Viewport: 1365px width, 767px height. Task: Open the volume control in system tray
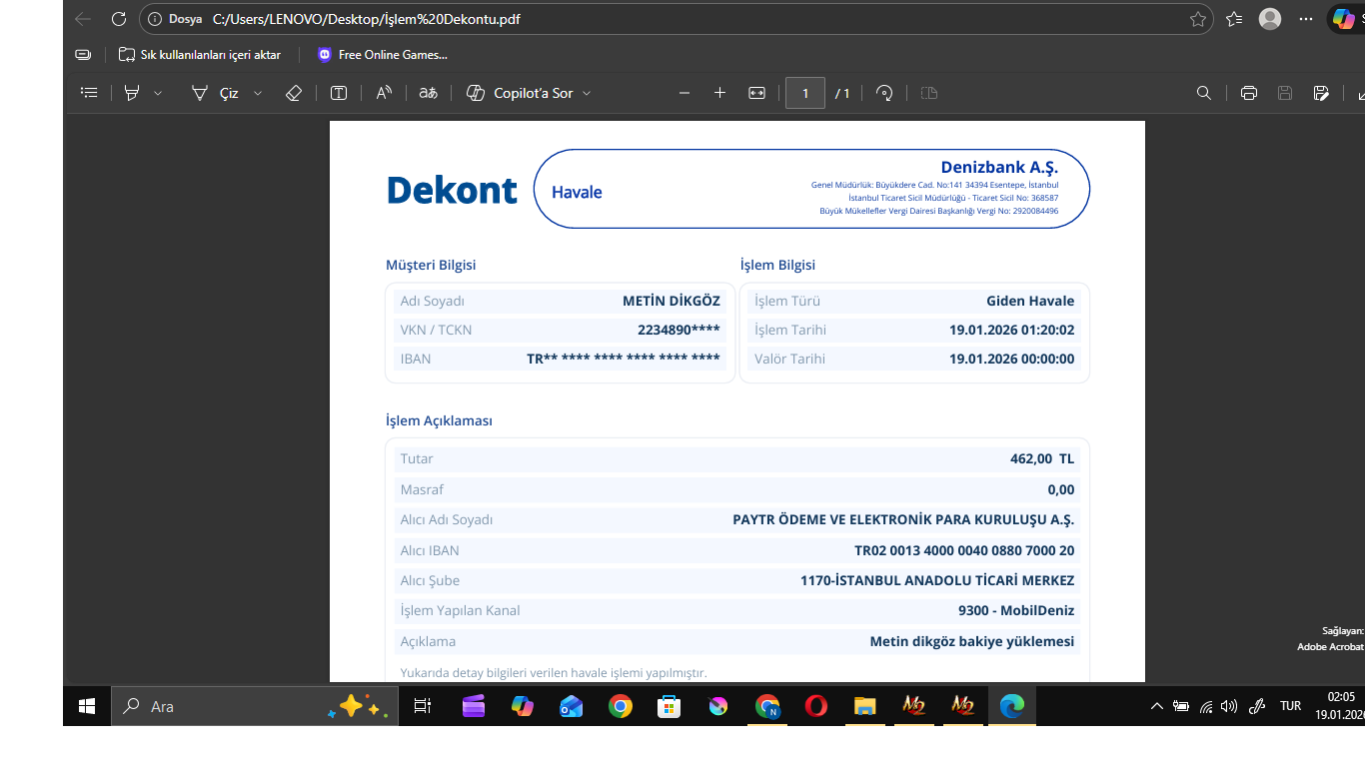tap(1229, 706)
